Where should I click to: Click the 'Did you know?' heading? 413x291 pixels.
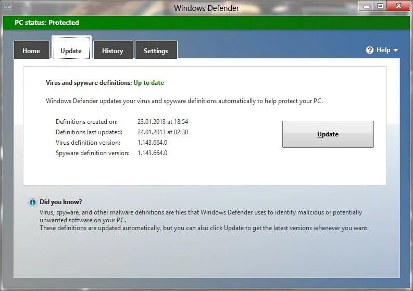point(61,202)
